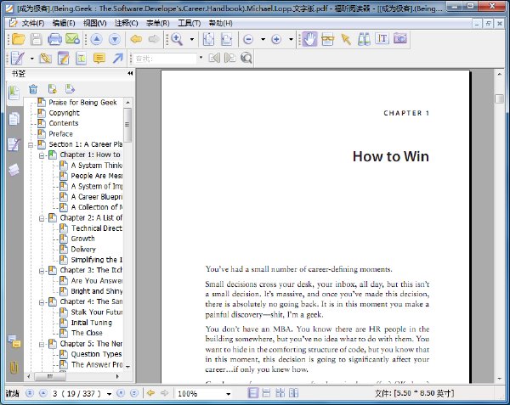Collapse Chapter 1: How to bookmark
Screen dimensions: 510x405
click(x=42, y=155)
